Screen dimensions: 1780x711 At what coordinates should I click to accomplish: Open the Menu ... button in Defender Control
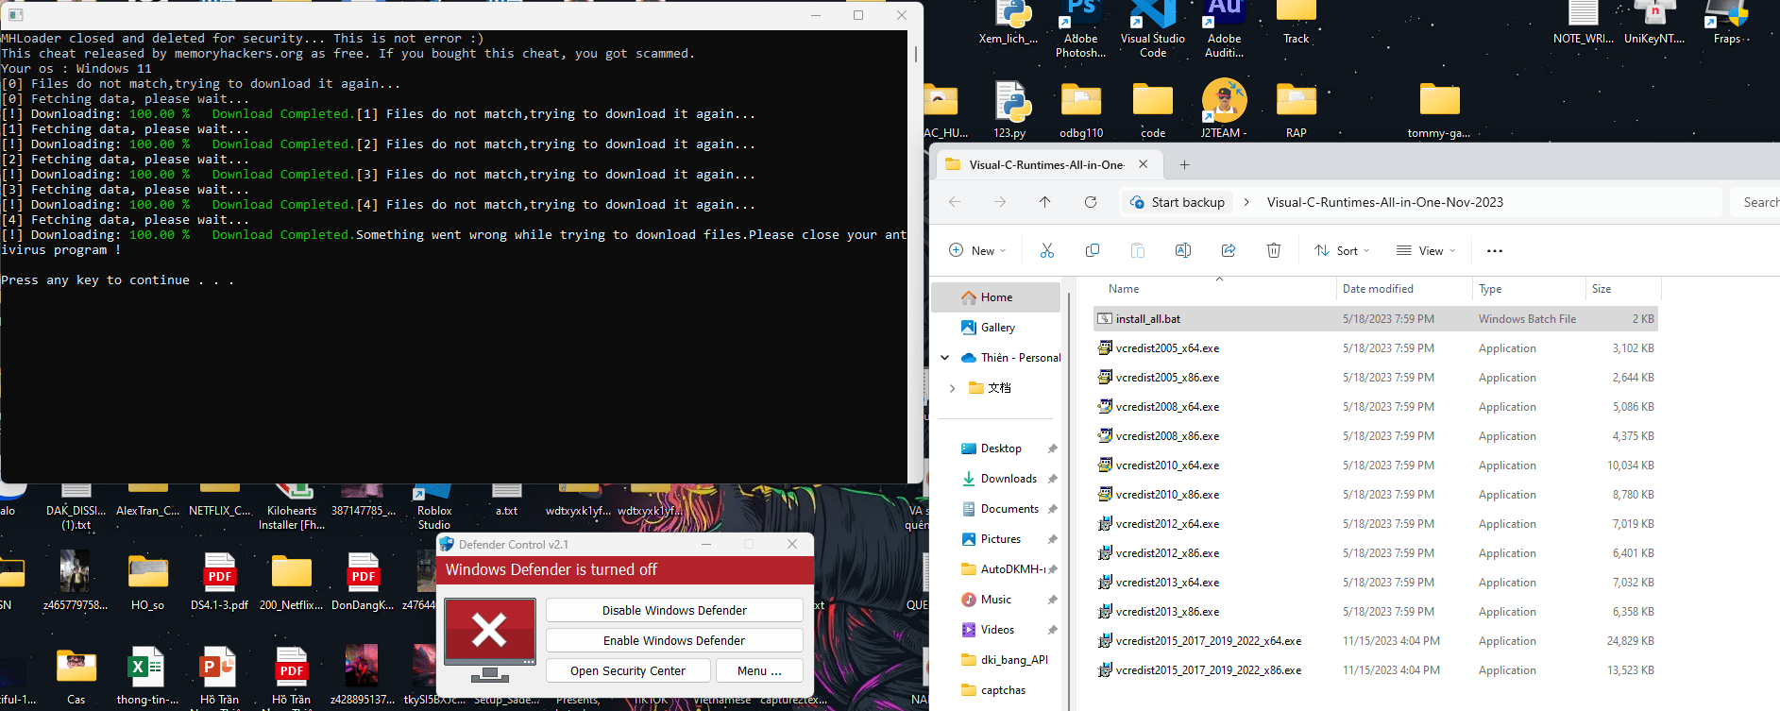(x=759, y=670)
